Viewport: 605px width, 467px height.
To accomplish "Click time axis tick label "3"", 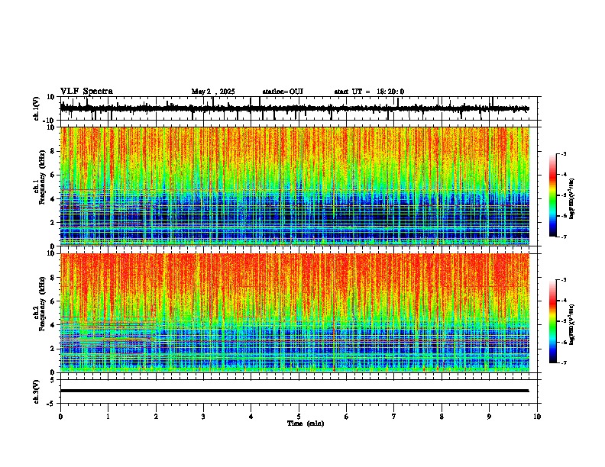I will [203, 417].
